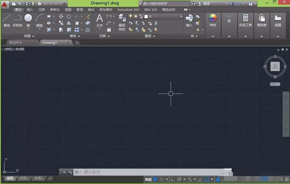The width and height of the screenshot is (290, 184).
Task: Pick the hatch tool icon
Action: point(49,30)
